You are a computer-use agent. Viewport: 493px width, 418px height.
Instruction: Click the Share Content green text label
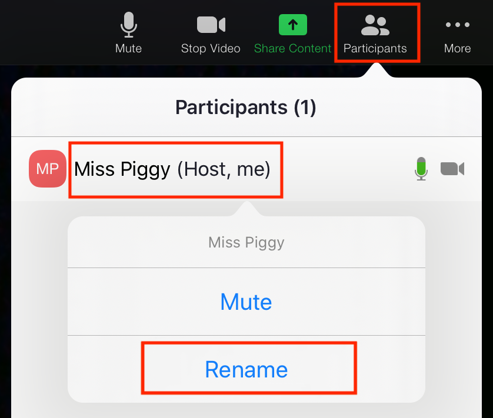[293, 48]
